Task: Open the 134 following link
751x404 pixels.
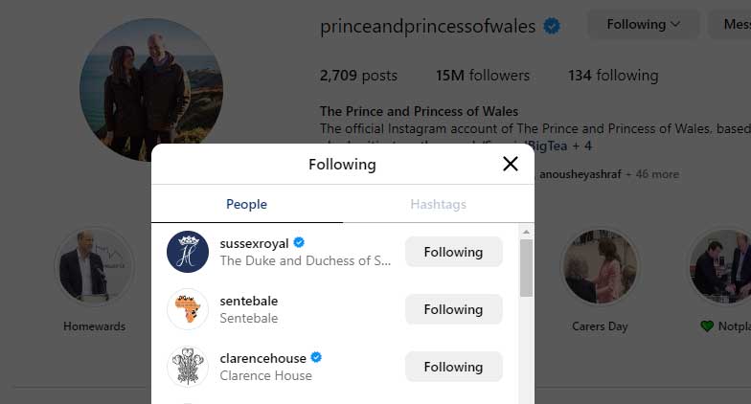Action: click(x=613, y=75)
